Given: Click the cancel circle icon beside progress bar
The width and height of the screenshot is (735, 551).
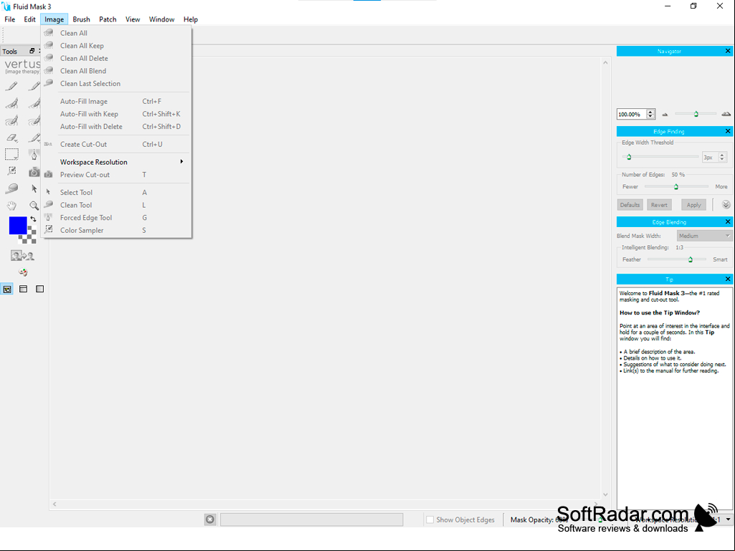Looking at the screenshot, I should [x=210, y=519].
